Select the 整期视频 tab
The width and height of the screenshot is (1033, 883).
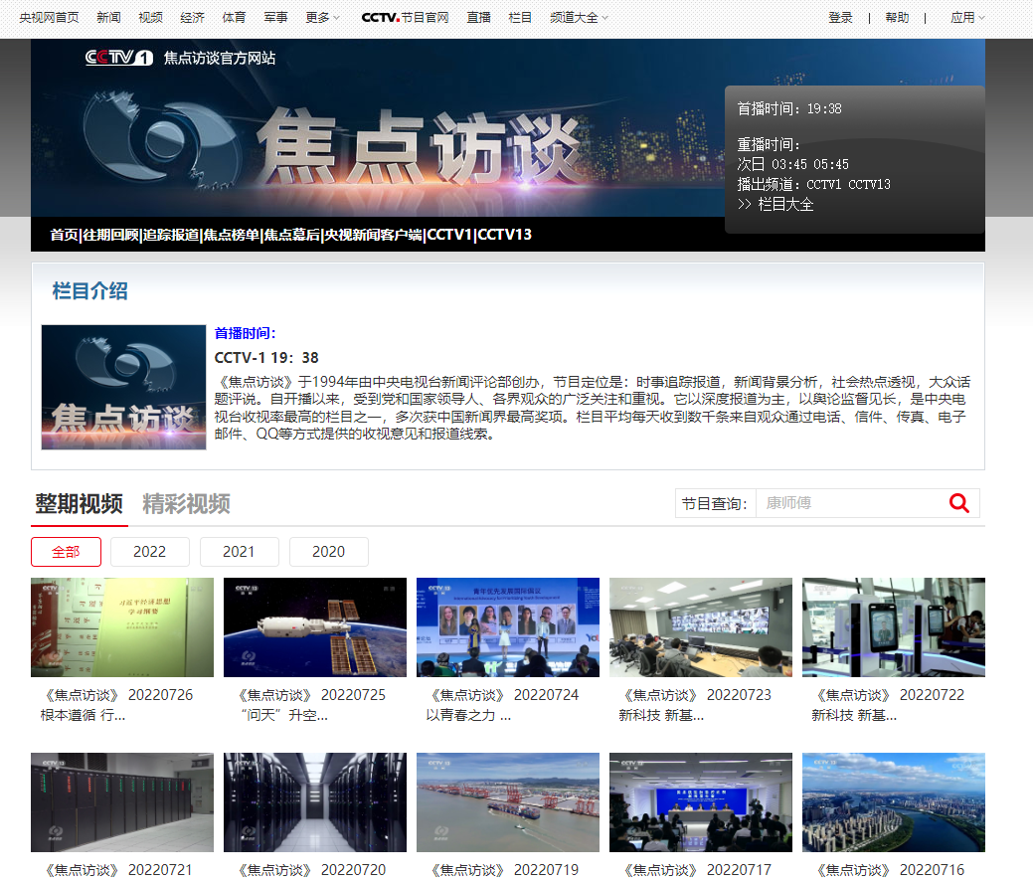pos(79,503)
